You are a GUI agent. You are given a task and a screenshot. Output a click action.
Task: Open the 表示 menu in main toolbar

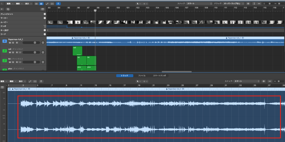28,4
